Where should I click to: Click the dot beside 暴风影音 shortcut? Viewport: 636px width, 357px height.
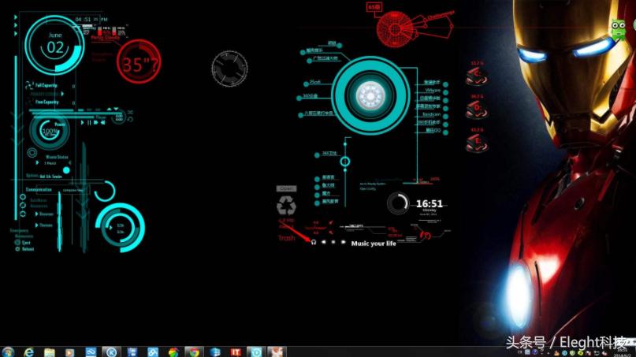coord(317,202)
